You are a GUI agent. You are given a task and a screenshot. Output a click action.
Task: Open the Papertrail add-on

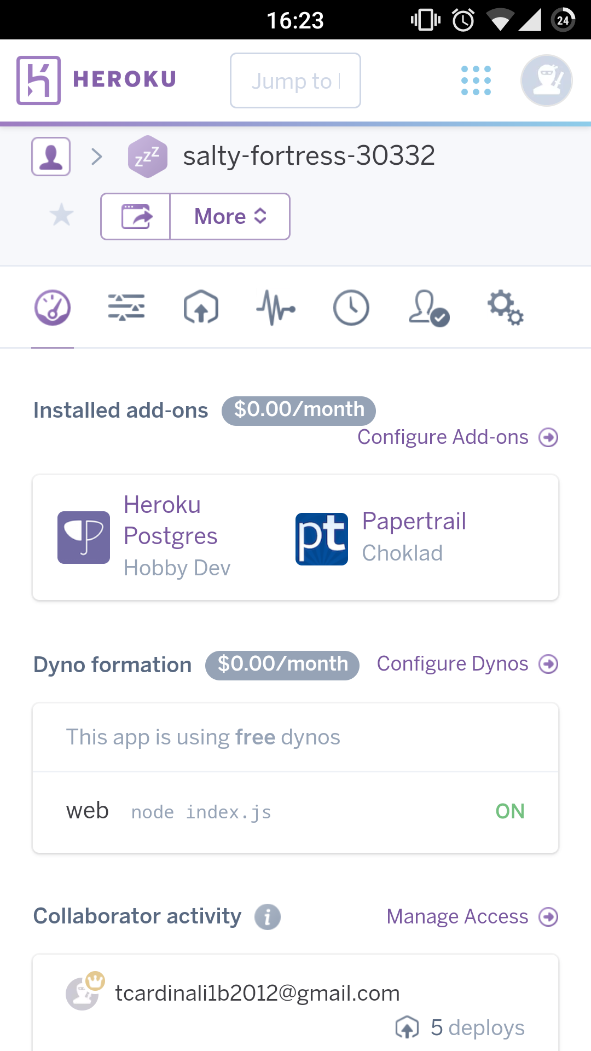[x=414, y=522]
